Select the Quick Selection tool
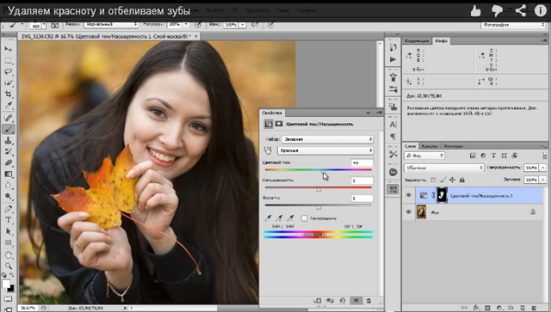The width and height of the screenshot is (551, 312). (9, 83)
